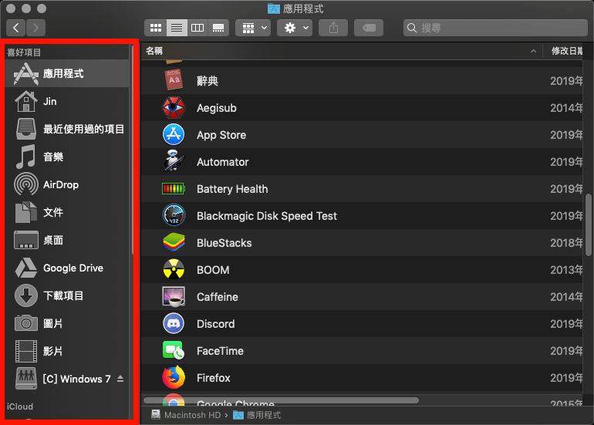Screen dimensions: 594x425
Task: Eject the [C] Windows 7 volume
Action: point(120,379)
